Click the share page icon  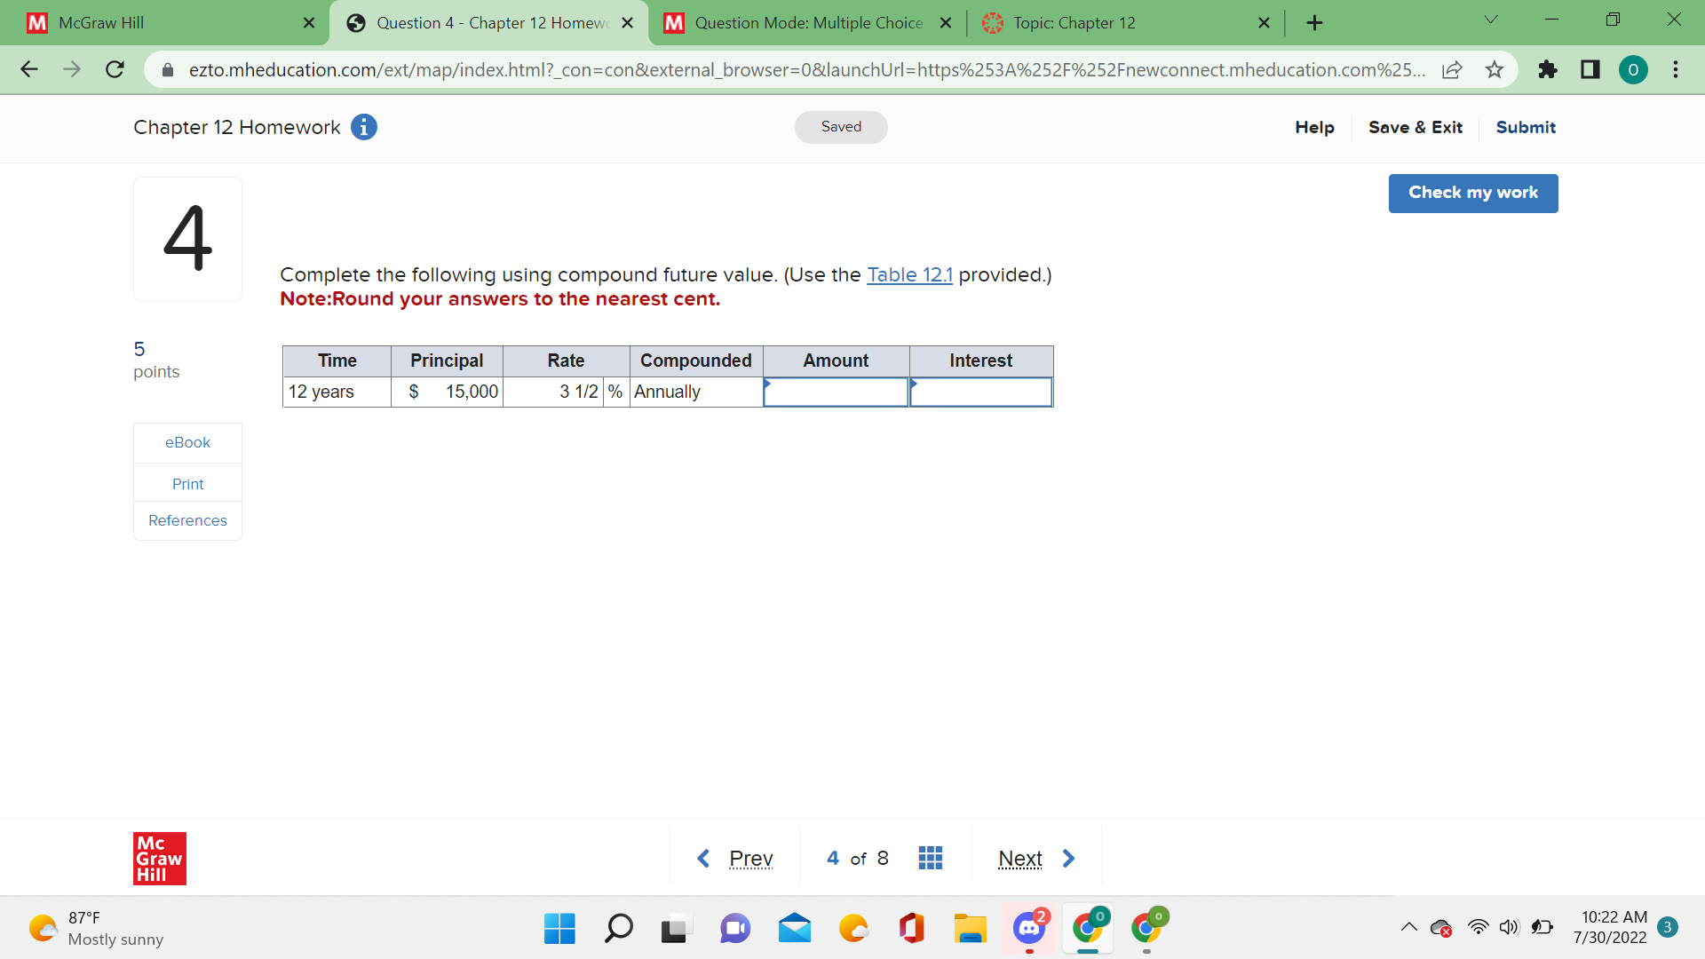1453,69
